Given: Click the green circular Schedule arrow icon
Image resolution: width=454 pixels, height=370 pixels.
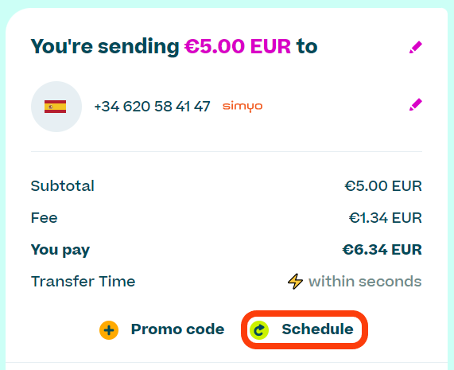Looking at the screenshot, I should [259, 330].
